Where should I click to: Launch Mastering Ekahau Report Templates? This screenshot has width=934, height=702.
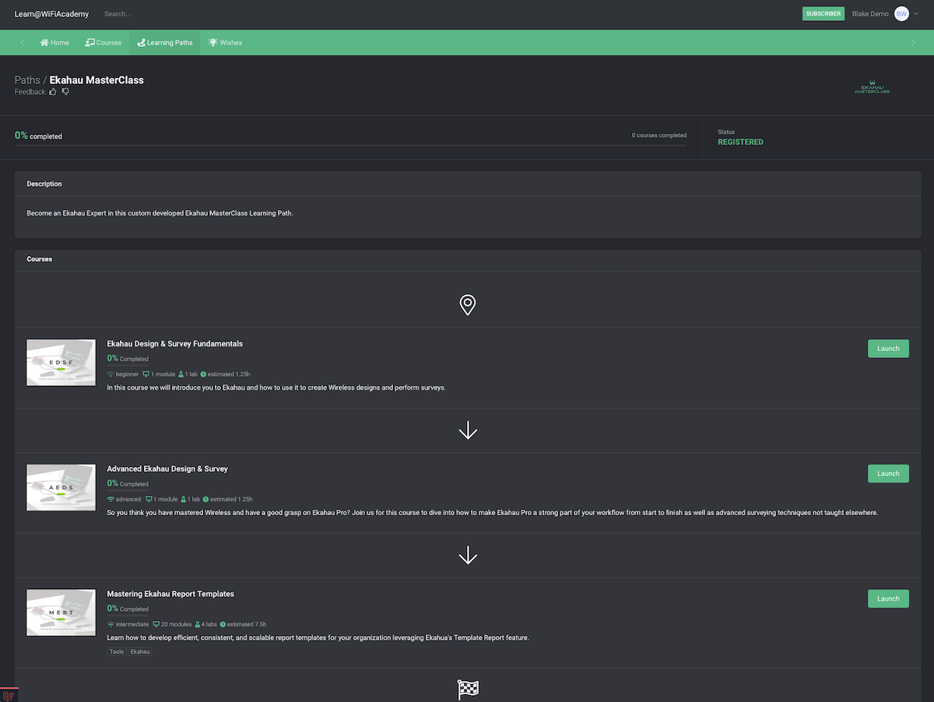pyautogui.click(x=888, y=598)
